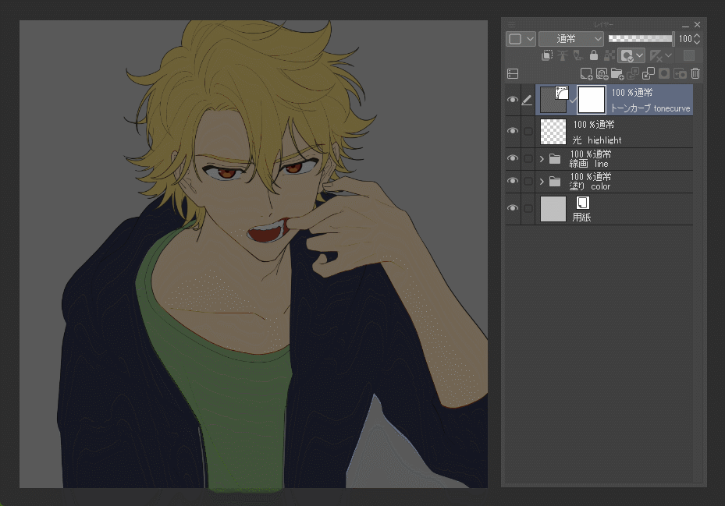Open the layer color dropdown
Viewport: 725px width, 506px height.
pyautogui.click(x=521, y=39)
